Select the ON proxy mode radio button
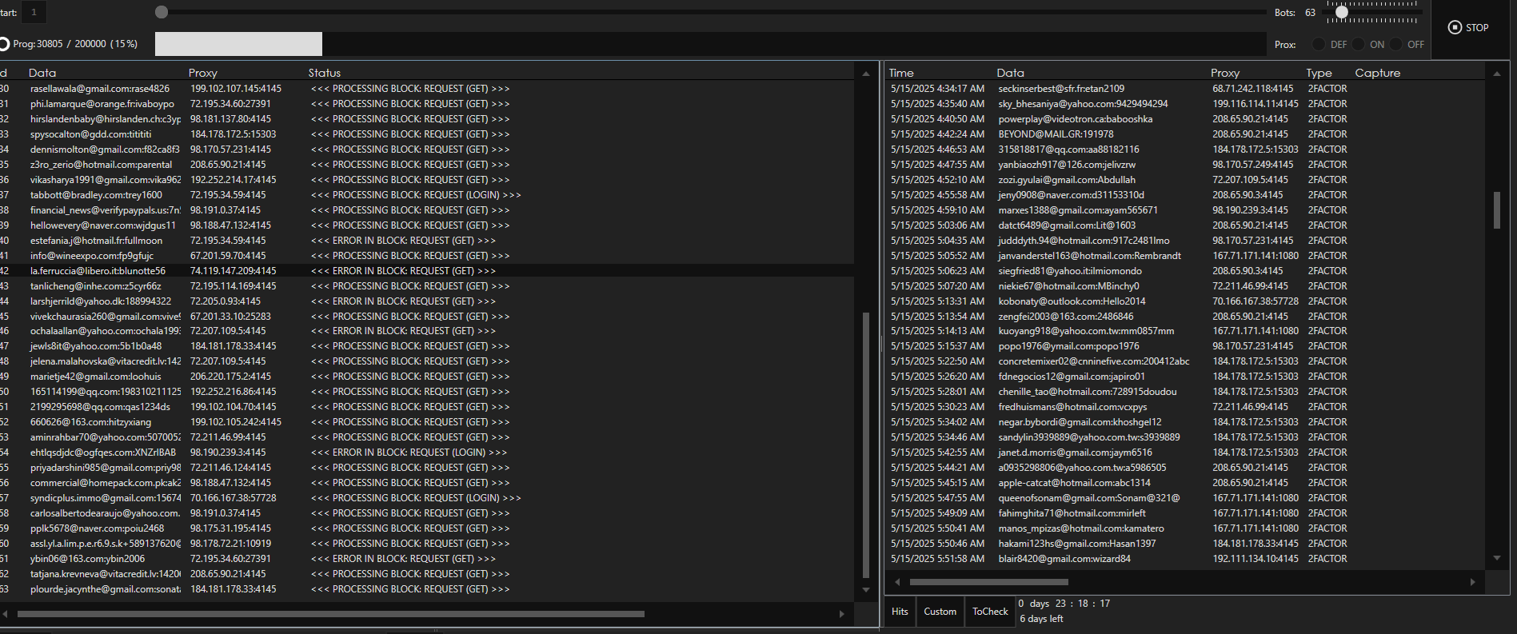Image resolution: width=1517 pixels, height=634 pixels. [1358, 44]
